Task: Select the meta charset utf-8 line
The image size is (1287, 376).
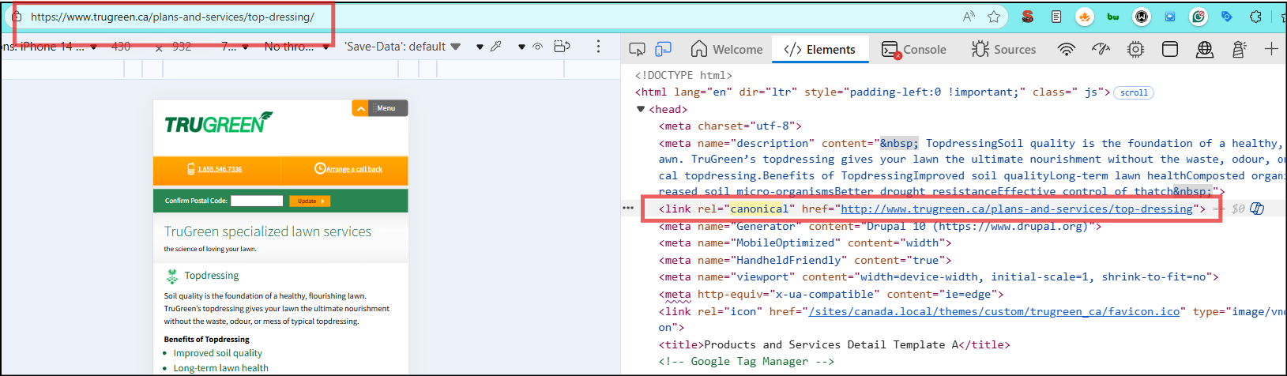Action: [731, 126]
